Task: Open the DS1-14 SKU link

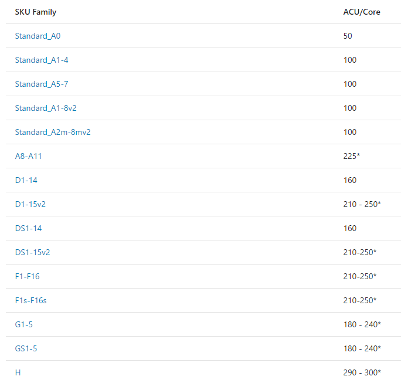Action: [x=28, y=229]
